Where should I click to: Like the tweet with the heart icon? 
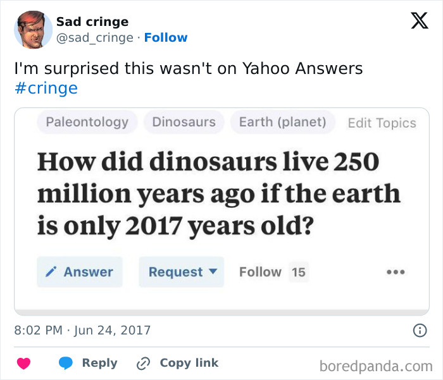pyautogui.click(x=24, y=363)
